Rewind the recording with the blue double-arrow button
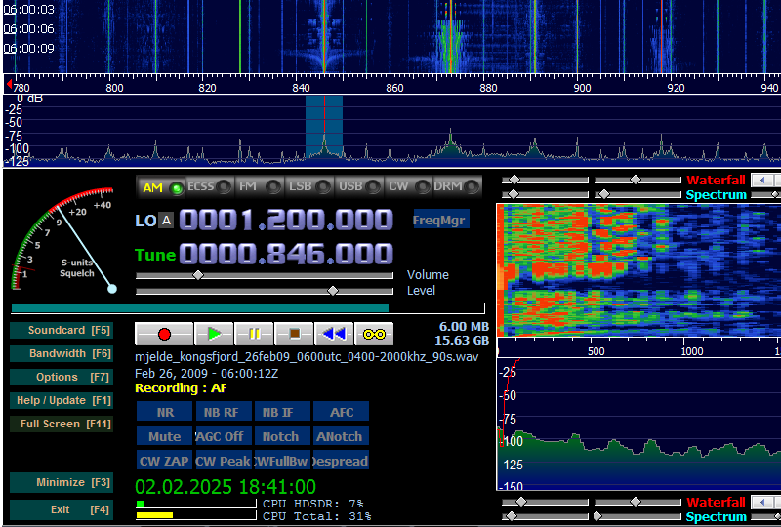This screenshot has width=781, height=527. tap(334, 334)
